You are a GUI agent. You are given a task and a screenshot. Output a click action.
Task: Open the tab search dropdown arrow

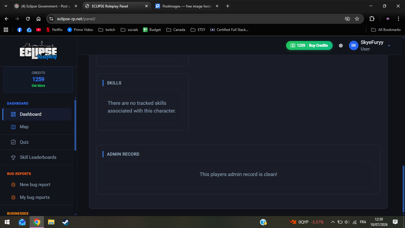[6, 6]
